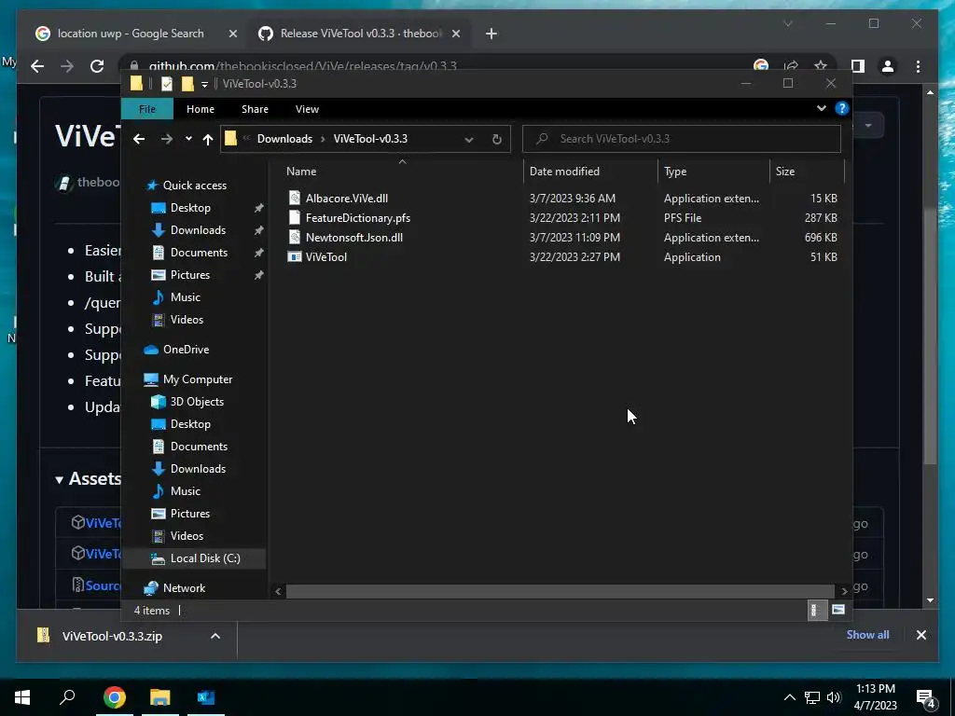Switch to large icons view button
The image size is (955, 716).
(838, 610)
